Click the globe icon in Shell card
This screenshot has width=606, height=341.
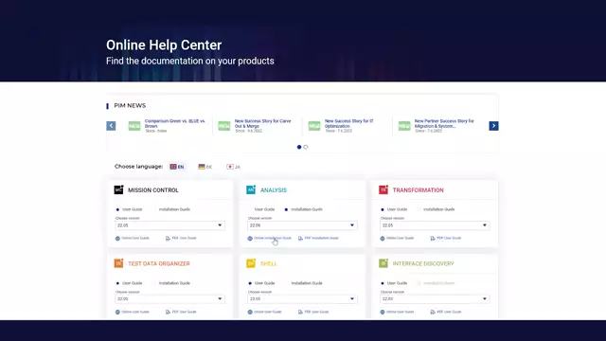(x=250, y=312)
